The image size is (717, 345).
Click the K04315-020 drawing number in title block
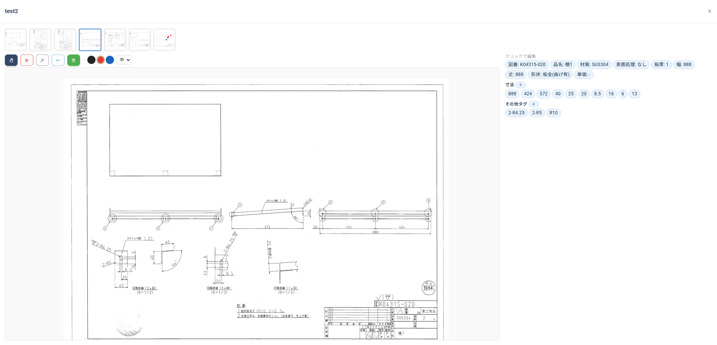397,304
